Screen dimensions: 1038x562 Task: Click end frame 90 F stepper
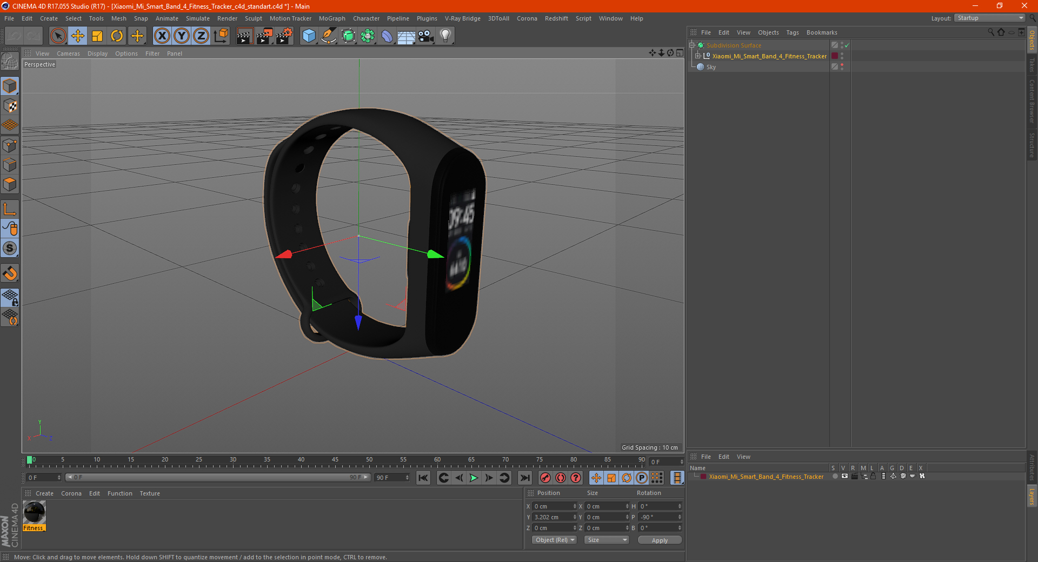(407, 478)
